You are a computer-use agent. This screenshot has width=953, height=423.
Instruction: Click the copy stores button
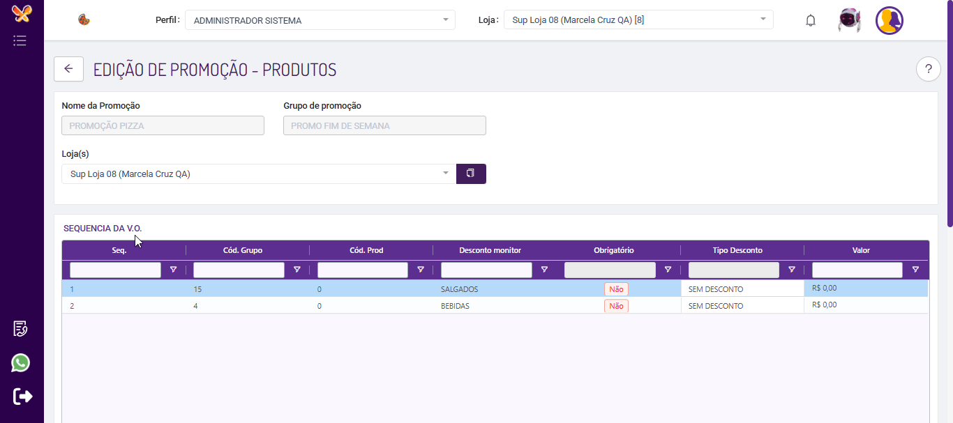(x=471, y=174)
